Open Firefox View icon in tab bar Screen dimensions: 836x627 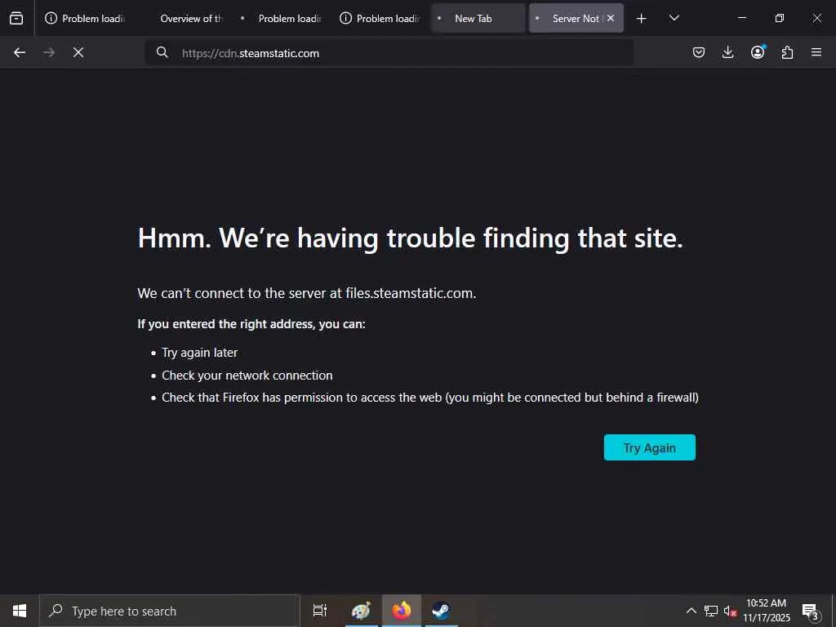(x=16, y=18)
